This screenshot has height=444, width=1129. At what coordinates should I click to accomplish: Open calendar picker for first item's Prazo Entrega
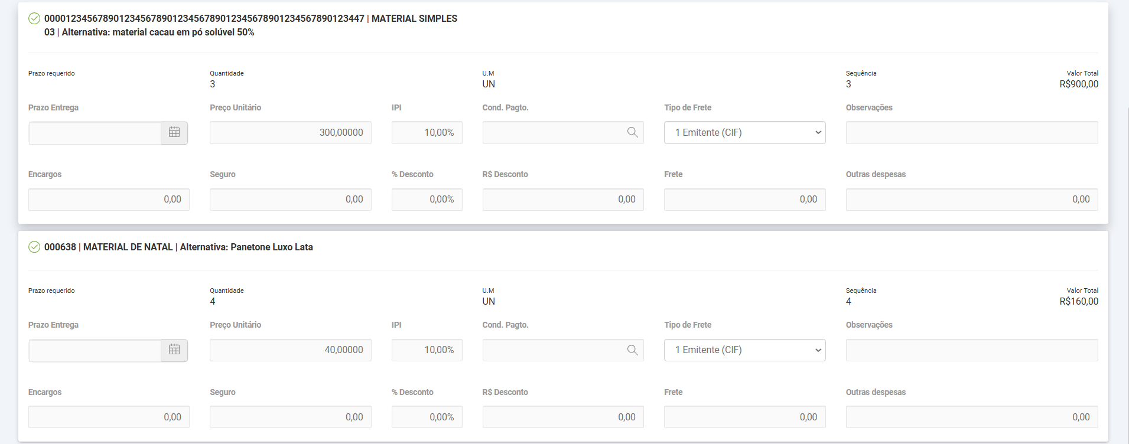pos(174,132)
